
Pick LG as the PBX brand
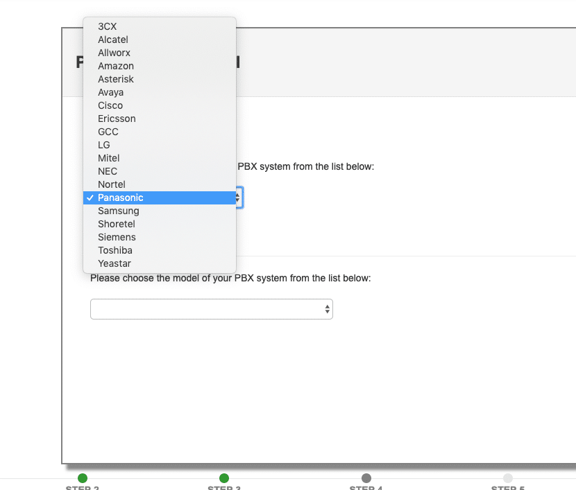[x=160, y=146]
